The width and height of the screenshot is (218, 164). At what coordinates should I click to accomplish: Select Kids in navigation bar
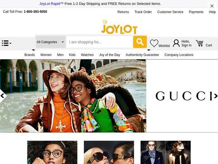[72, 55]
